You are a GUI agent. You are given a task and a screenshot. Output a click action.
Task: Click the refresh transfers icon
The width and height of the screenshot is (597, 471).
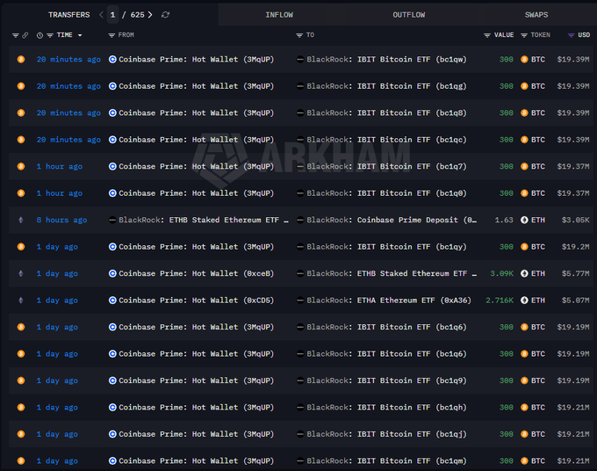pos(165,15)
